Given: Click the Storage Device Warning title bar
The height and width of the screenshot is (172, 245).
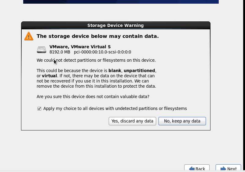Looking at the screenshot, I should 115,25.
